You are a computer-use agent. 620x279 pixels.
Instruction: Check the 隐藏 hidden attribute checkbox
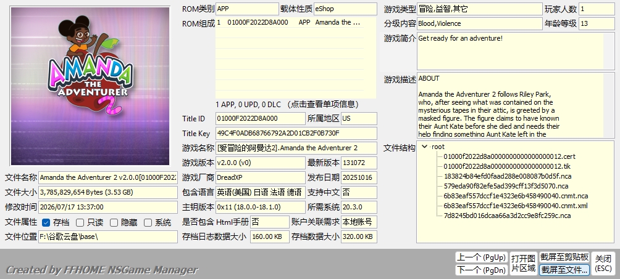click(x=114, y=222)
